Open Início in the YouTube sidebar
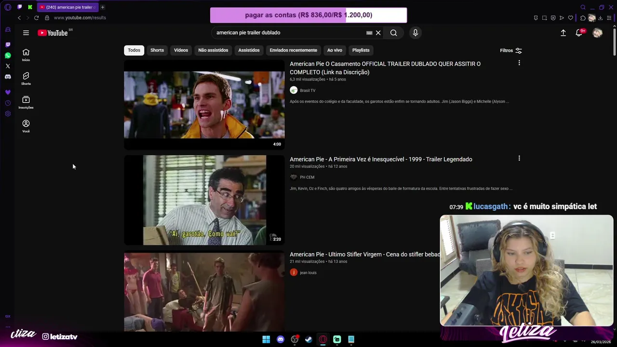Viewport: 617px width, 347px height. pyautogui.click(x=26, y=55)
